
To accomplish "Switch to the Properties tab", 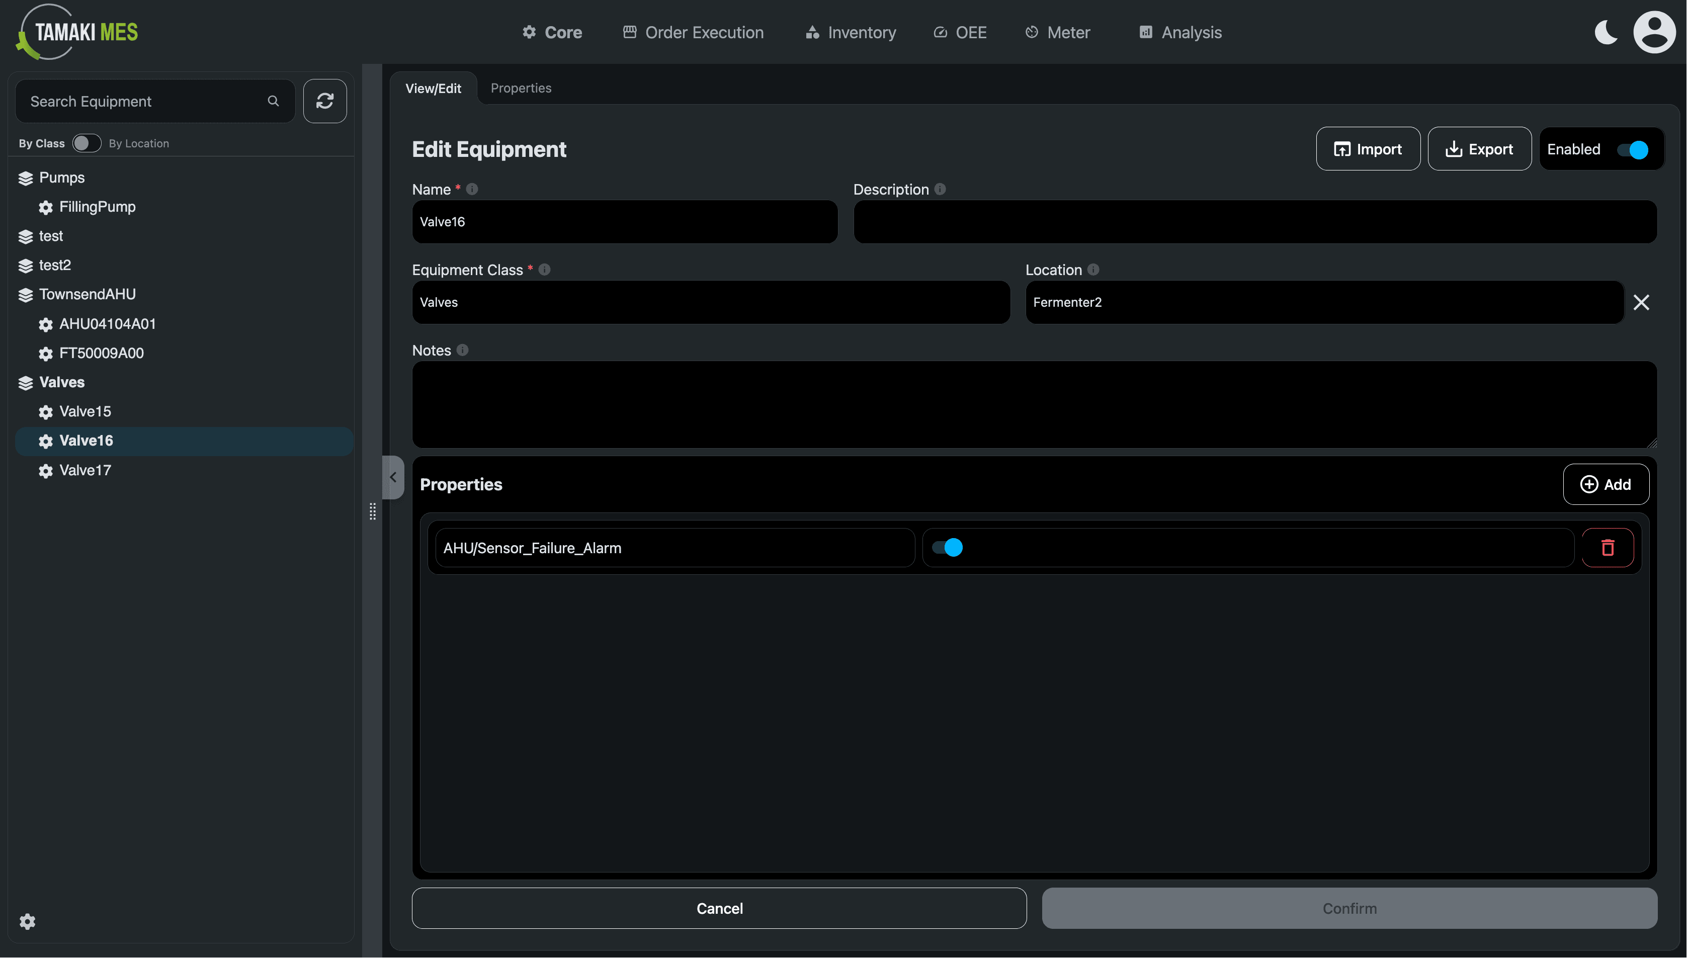I will [x=521, y=88].
